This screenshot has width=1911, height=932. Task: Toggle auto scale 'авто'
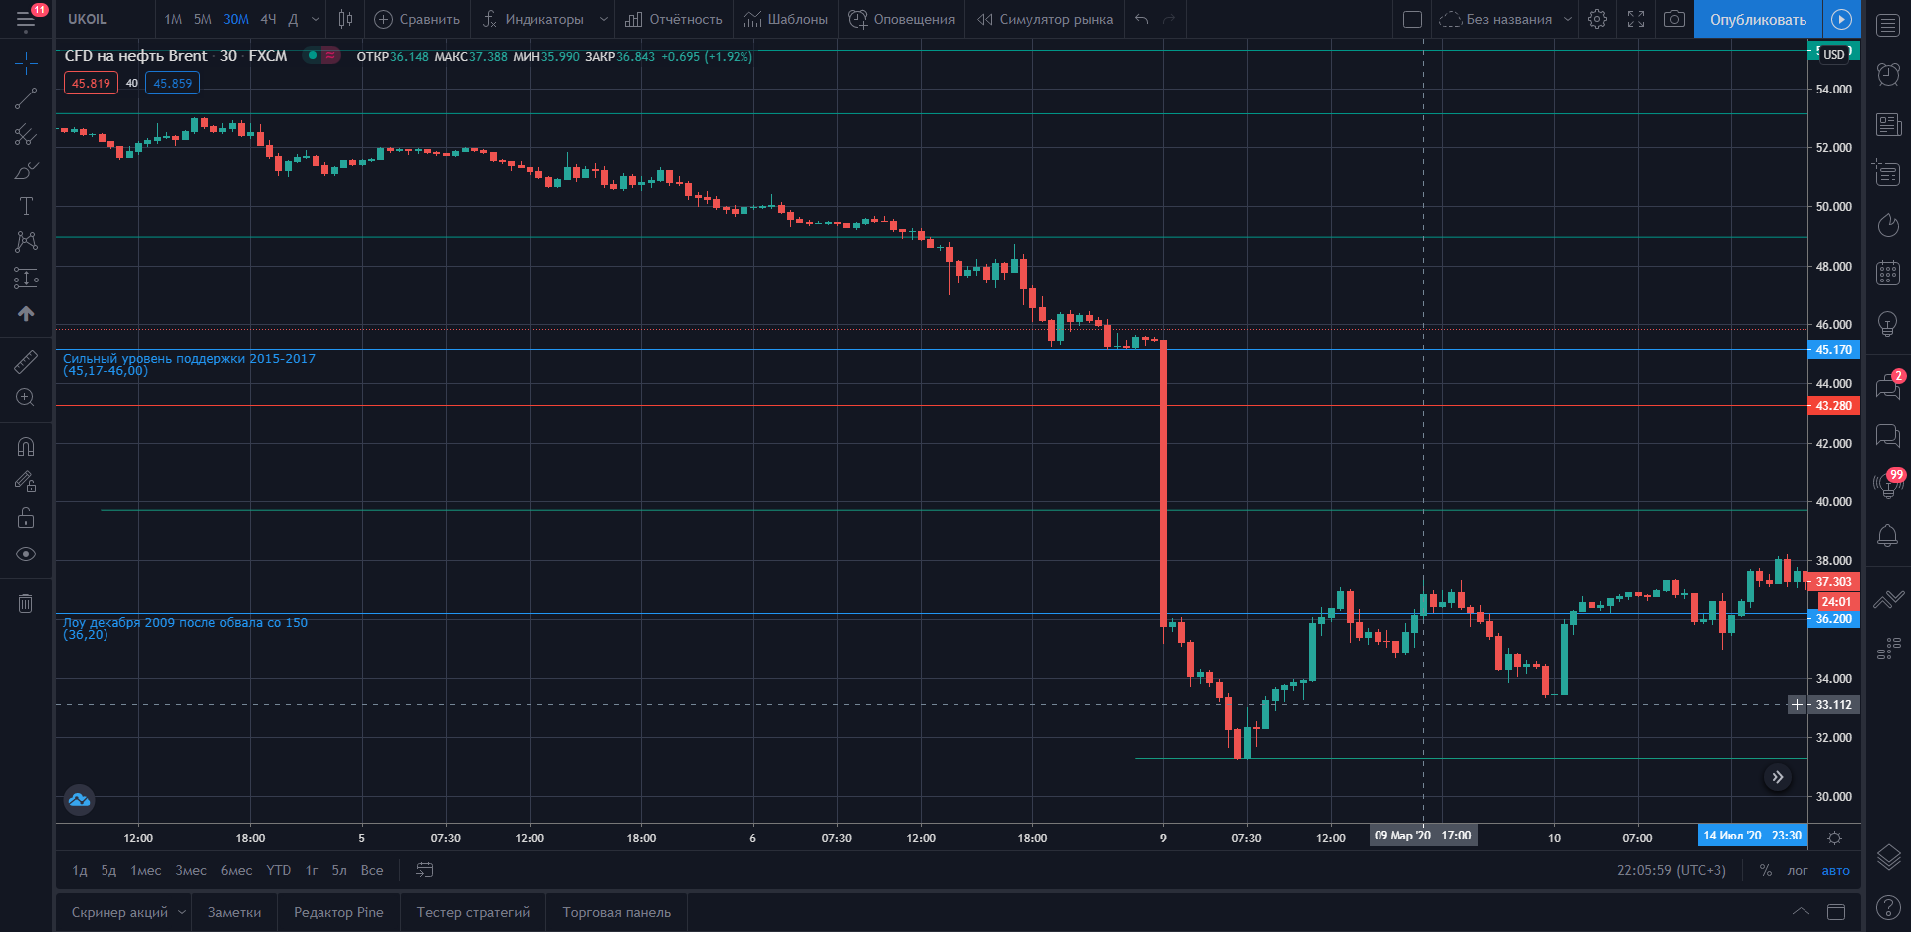click(x=1835, y=870)
